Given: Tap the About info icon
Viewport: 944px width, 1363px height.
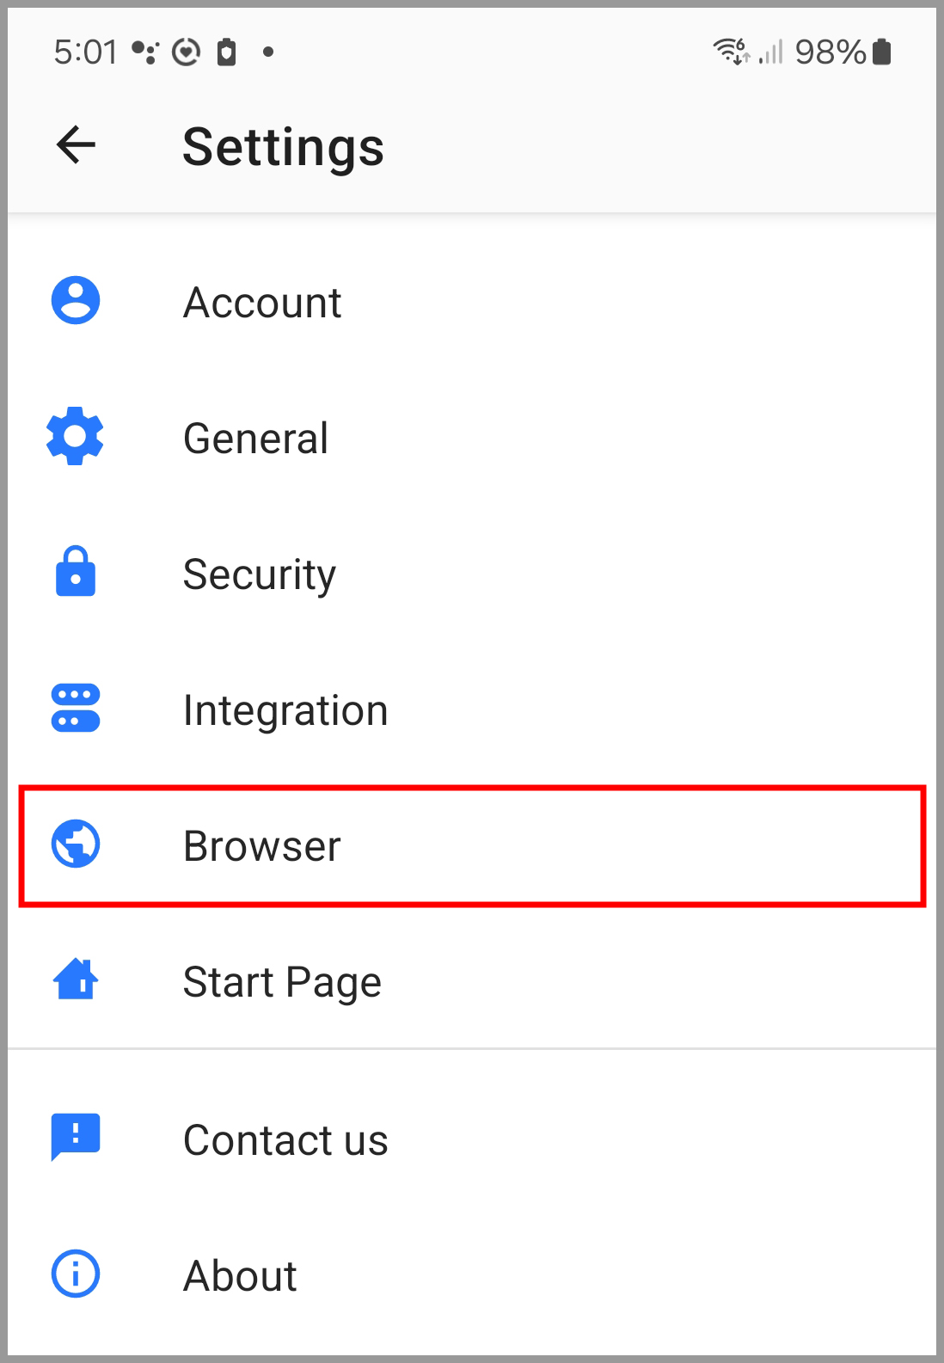Looking at the screenshot, I should tap(76, 1274).
